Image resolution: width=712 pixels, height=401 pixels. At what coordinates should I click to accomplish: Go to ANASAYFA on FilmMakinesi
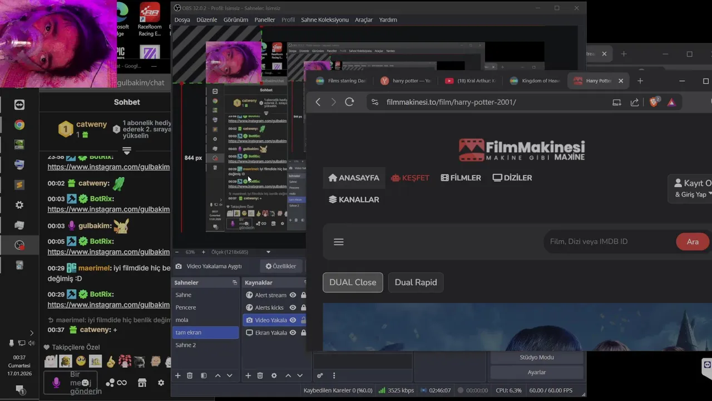(354, 178)
